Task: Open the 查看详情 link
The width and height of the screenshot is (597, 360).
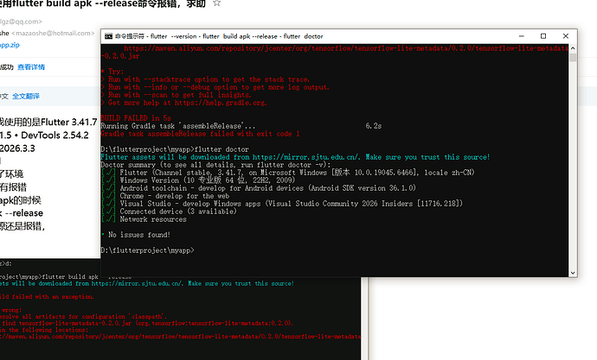Action: pyautogui.click(x=30, y=66)
